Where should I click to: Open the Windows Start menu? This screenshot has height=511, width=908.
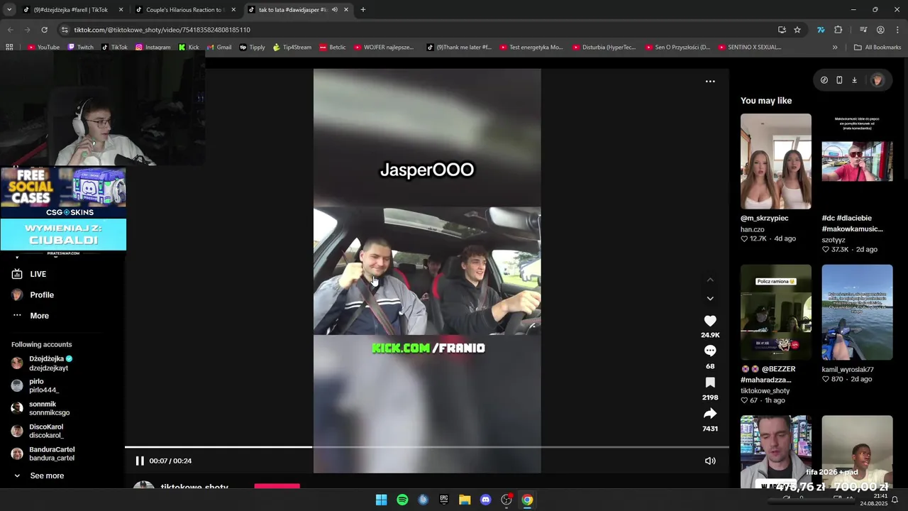(x=382, y=500)
